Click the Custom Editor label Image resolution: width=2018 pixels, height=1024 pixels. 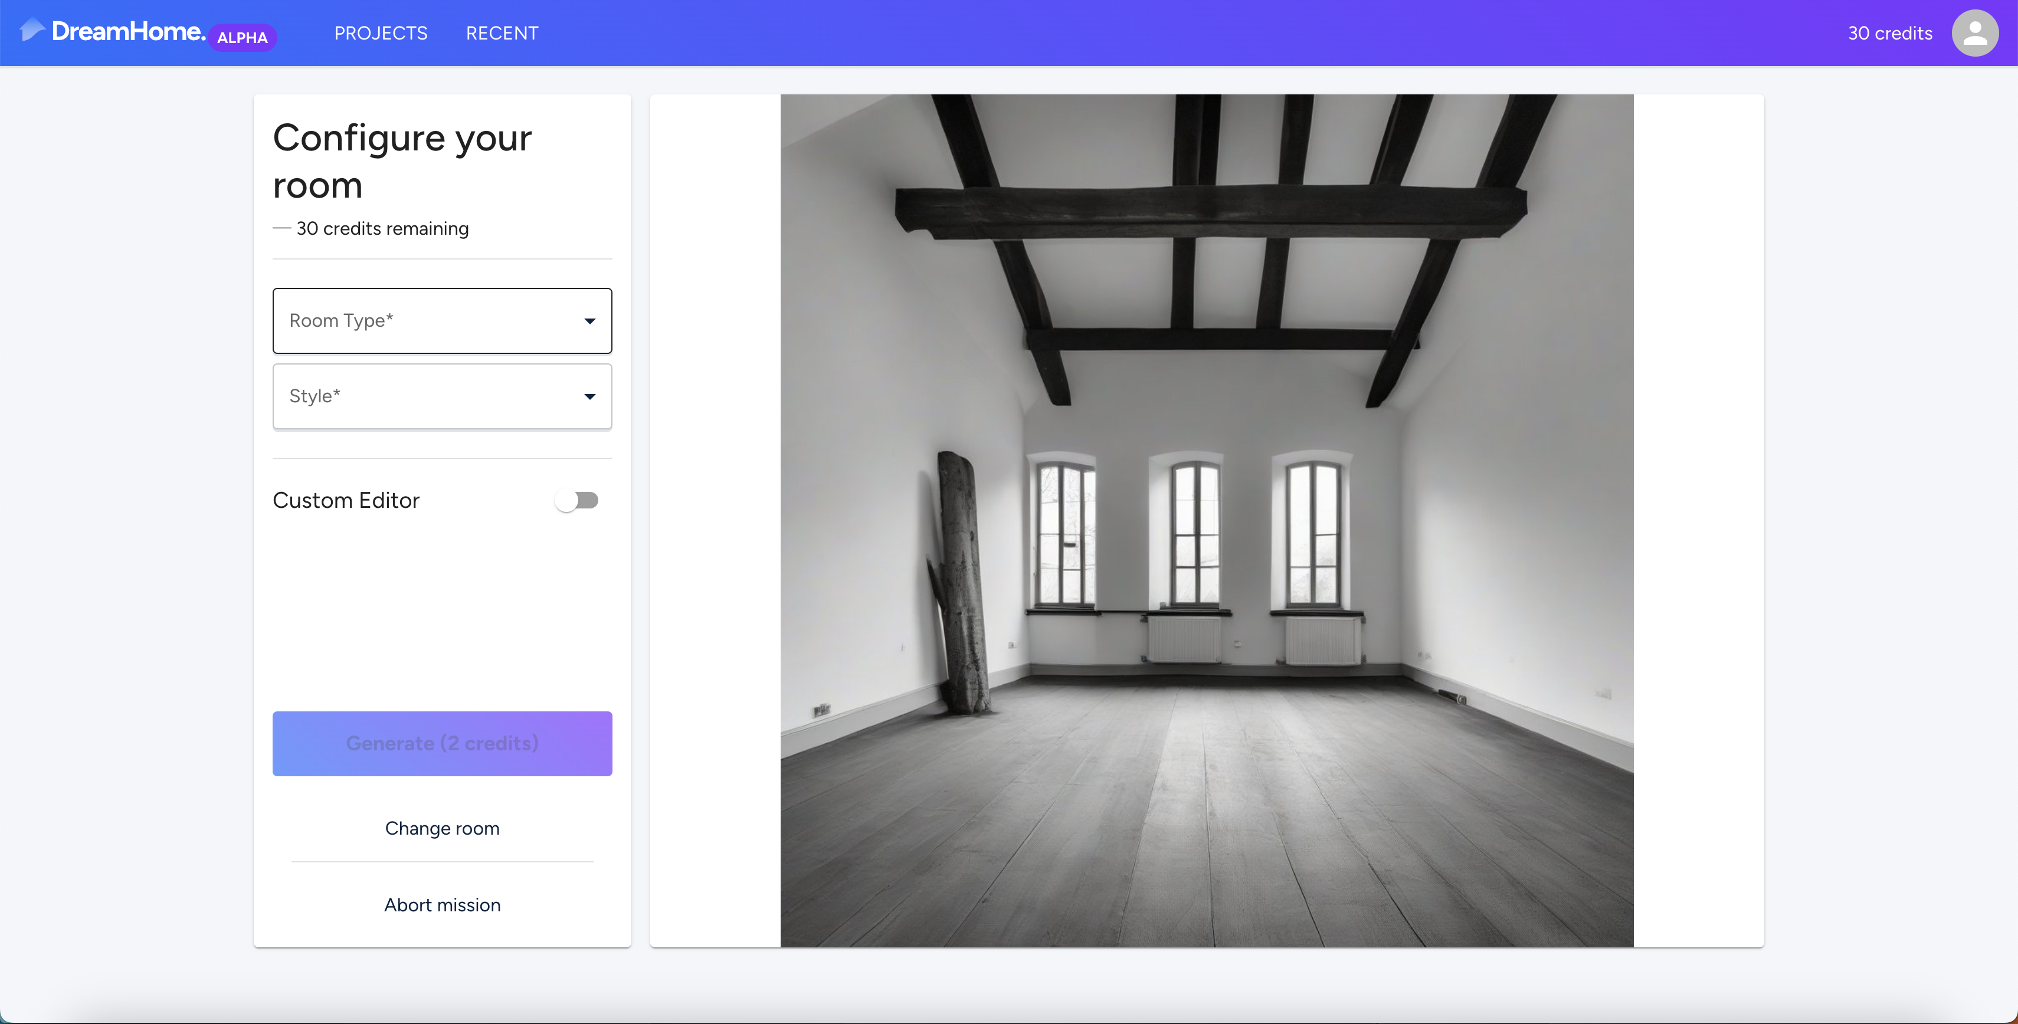[x=346, y=500]
